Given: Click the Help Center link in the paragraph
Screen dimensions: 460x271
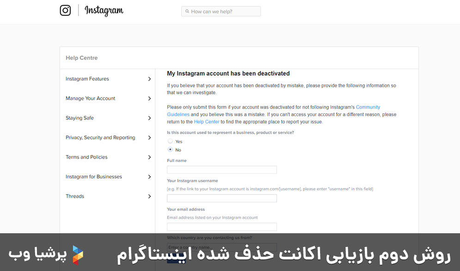Looking at the screenshot, I should tap(206, 122).
